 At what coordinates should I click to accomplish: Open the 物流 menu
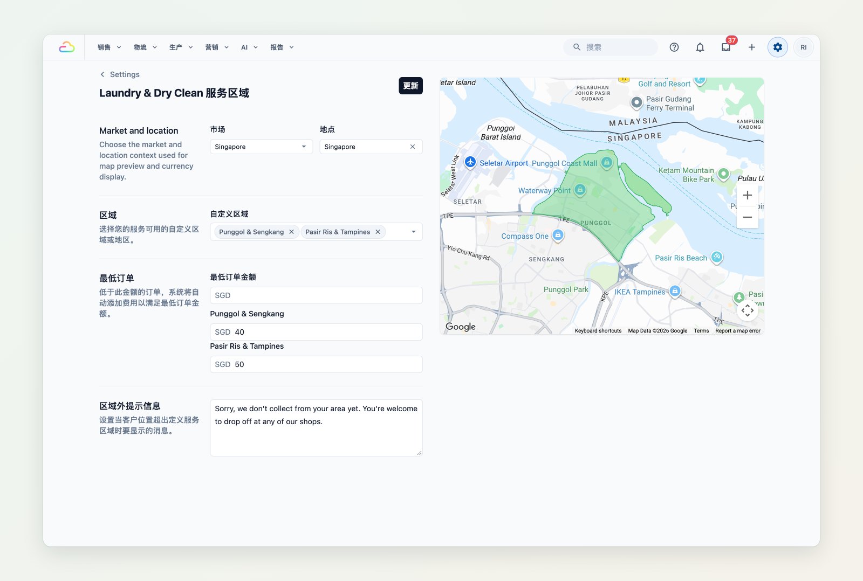click(145, 47)
